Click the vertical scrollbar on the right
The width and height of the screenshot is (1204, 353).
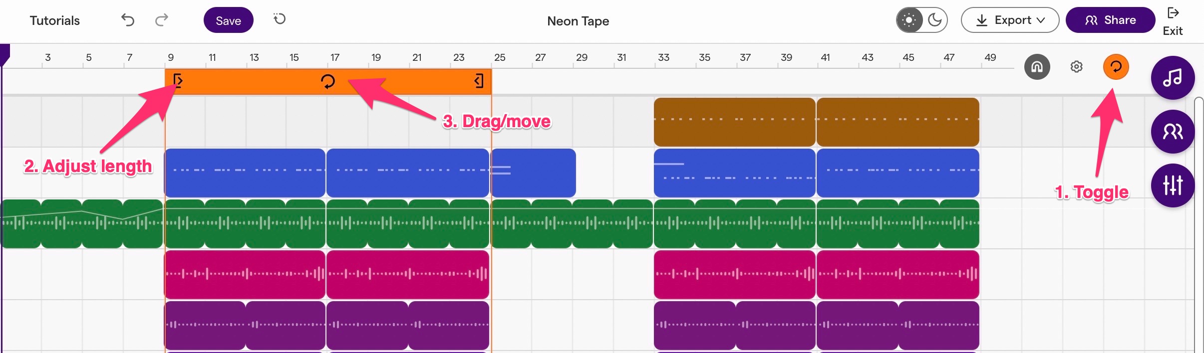[1199, 224]
